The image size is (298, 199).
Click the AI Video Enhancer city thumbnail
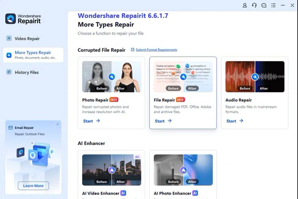pos(111,170)
